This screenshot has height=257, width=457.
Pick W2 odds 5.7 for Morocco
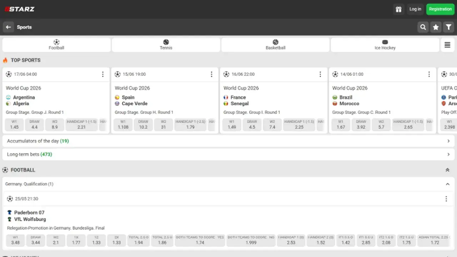(381, 125)
